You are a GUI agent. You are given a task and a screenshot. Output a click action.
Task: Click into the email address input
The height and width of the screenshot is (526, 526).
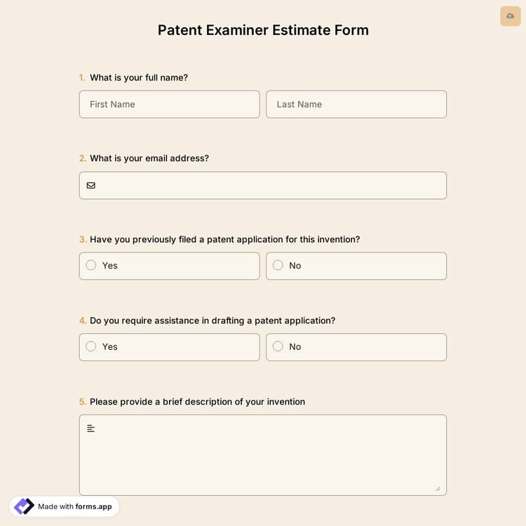[x=270, y=185]
